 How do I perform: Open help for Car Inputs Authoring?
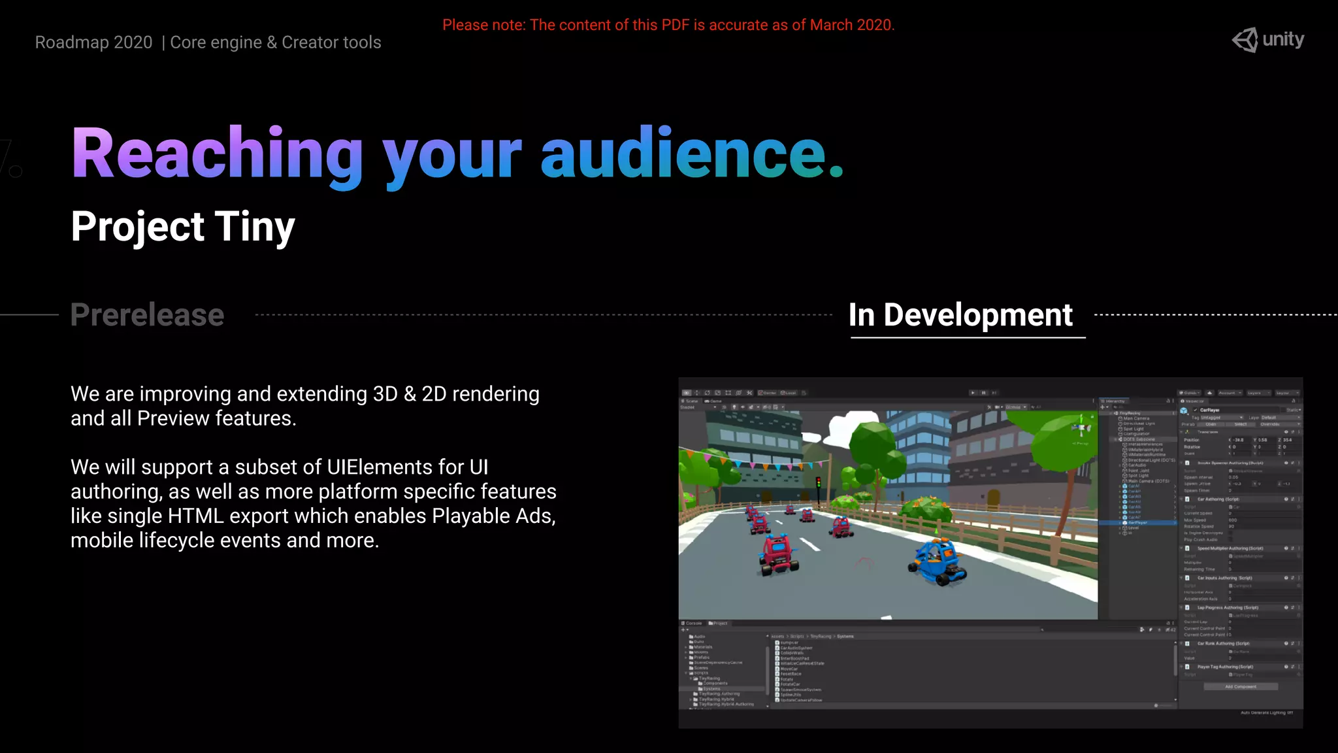[1286, 578]
